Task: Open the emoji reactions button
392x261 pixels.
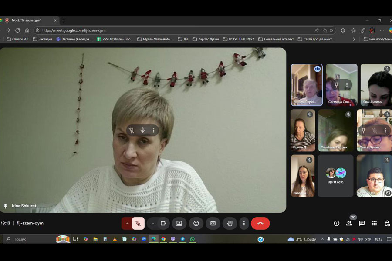Action: coord(196,223)
